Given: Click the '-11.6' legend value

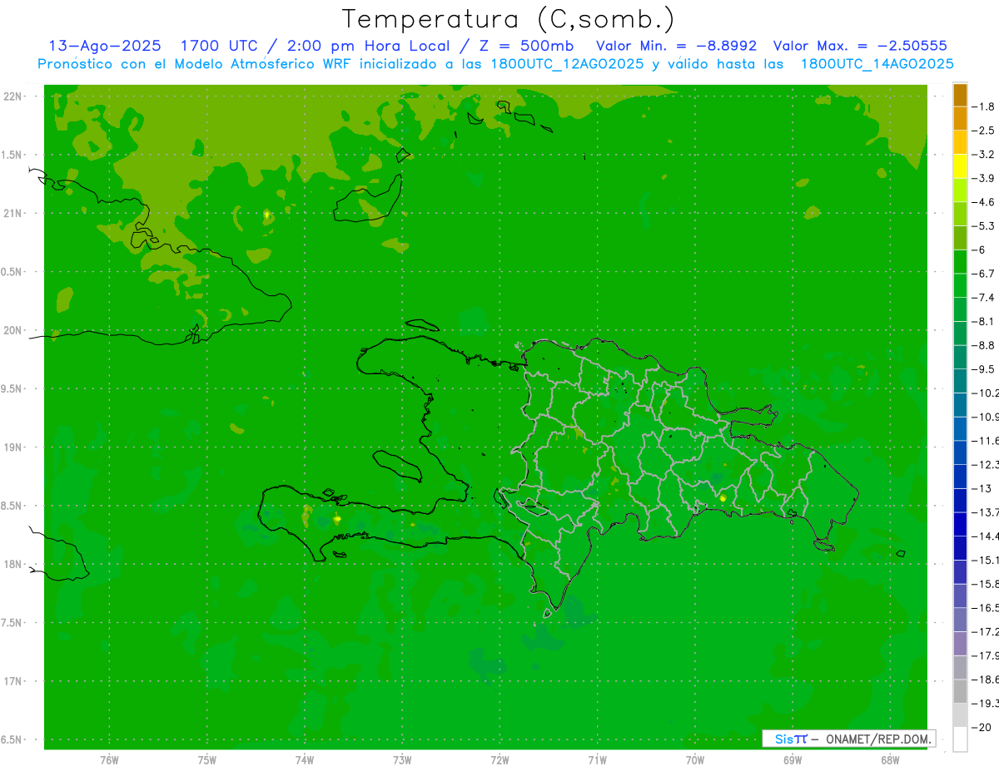Looking at the screenshot, I should pyautogui.click(x=987, y=441).
